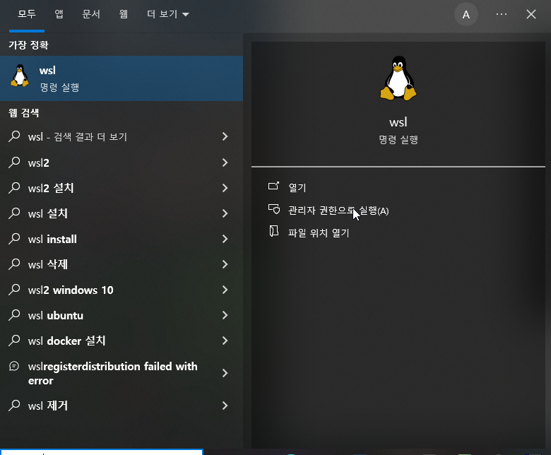Screen dimensions: 551x455
Task: Expand arrow next to 'wsl 제거'
Action: 225,406
